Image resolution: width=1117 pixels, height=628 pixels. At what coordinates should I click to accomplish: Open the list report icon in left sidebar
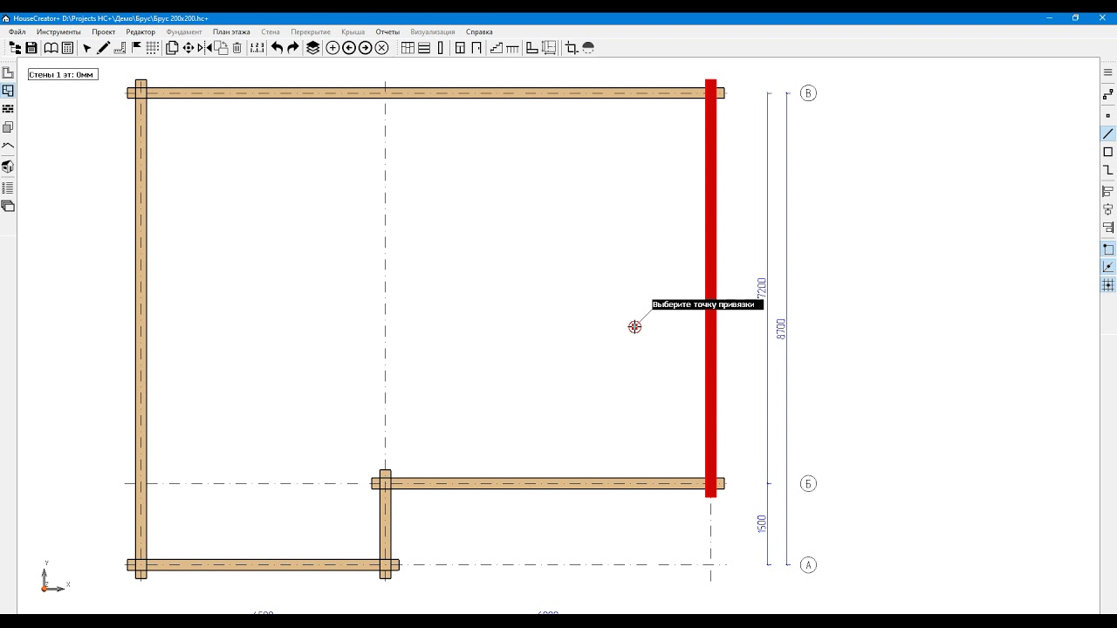click(8, 188)
